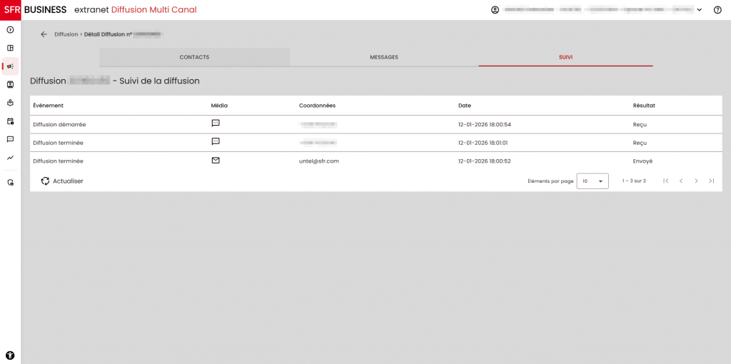Select the megaphone Diffusion icon in sidebar
The width and height of the screenshot is (731, 364).
coord(10,66)
